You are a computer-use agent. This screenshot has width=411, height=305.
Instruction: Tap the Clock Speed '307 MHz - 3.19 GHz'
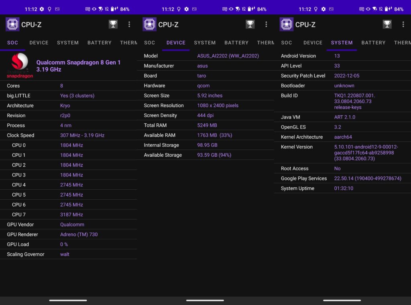(x=82, y=135)
